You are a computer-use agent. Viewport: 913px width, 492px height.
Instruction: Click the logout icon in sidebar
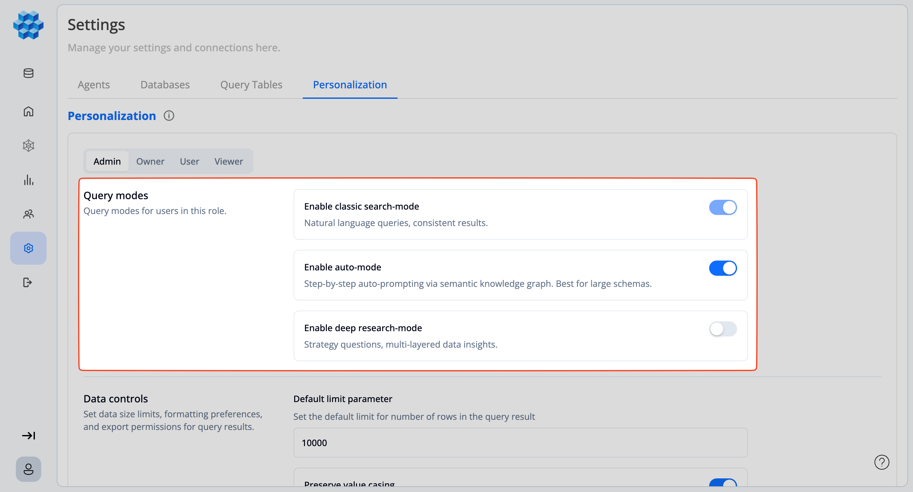pos(28,282)
